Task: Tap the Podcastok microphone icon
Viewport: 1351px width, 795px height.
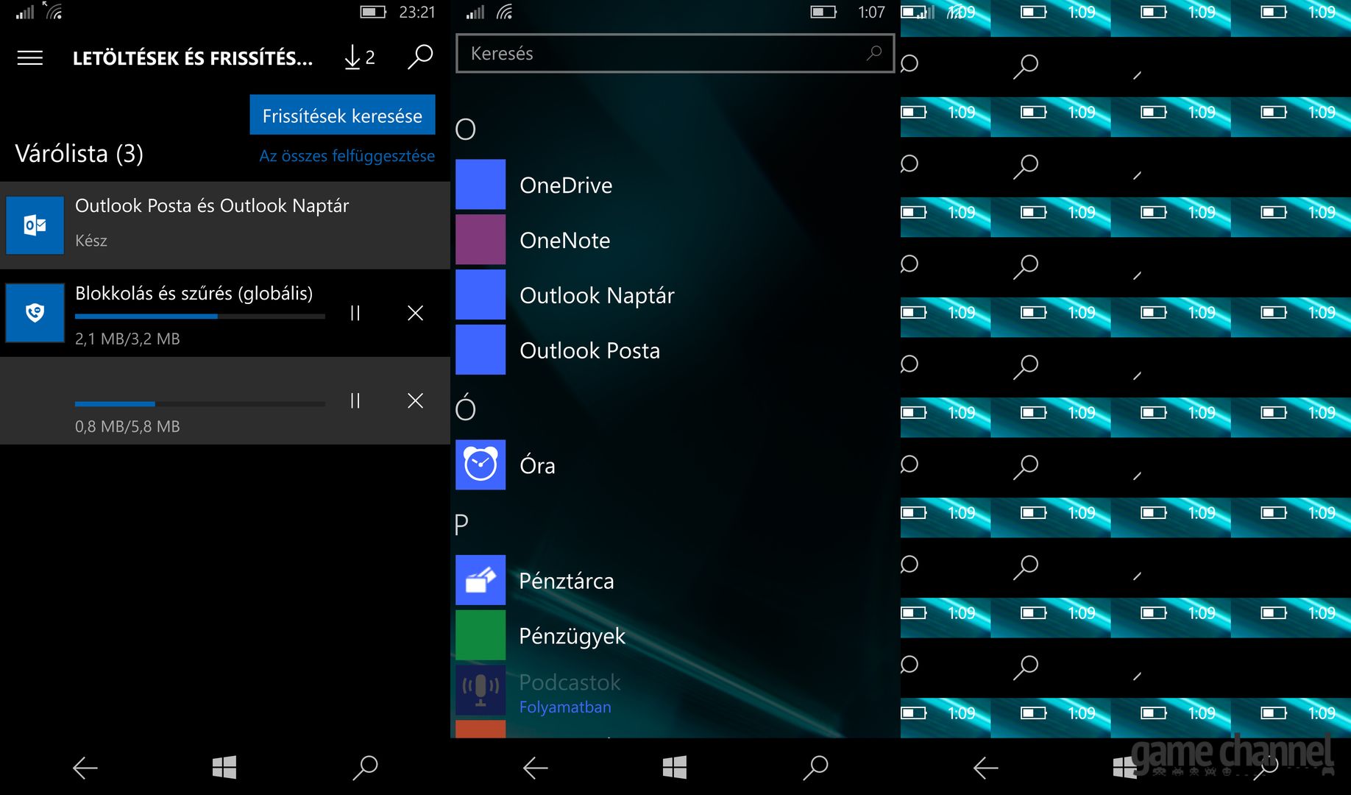Action: [481, 690]
